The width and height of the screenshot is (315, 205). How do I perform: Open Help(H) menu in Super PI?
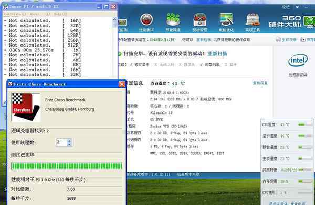(60, 14)
